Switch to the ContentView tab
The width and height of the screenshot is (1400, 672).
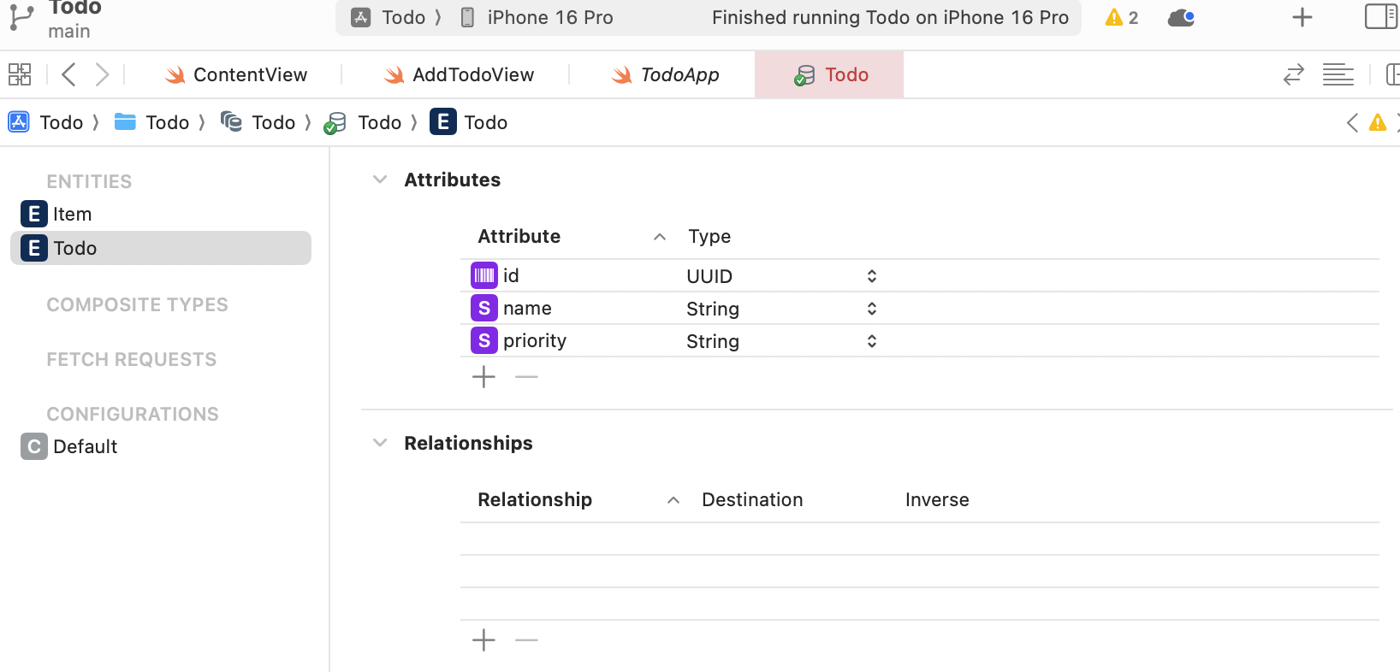(x=235, y=74)
